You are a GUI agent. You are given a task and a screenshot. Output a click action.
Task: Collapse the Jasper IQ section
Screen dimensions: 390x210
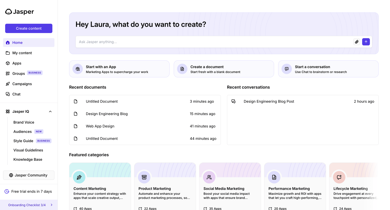(50, 111)
